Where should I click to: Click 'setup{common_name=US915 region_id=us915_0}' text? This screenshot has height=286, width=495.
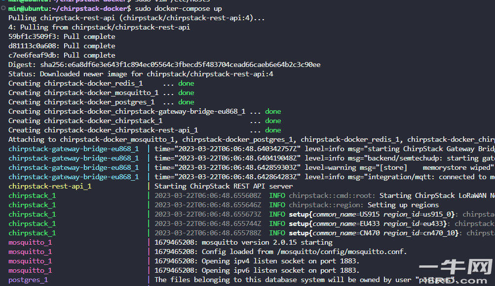pyautogui.click(x=372, y=215)
